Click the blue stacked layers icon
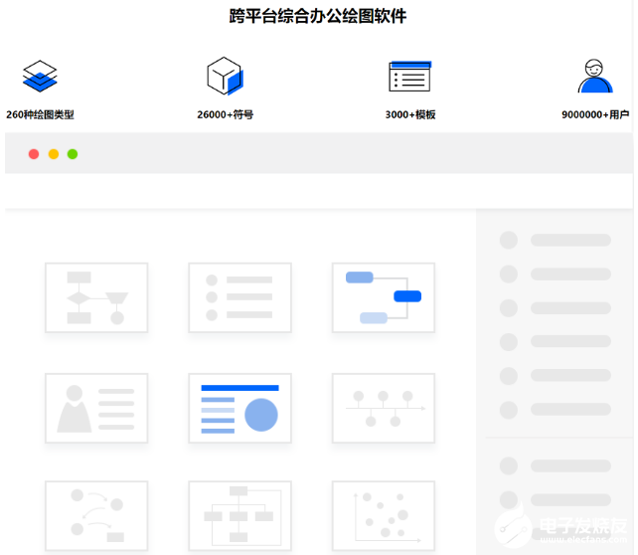The height and width of the screenshot is (555, 638). 40,77
